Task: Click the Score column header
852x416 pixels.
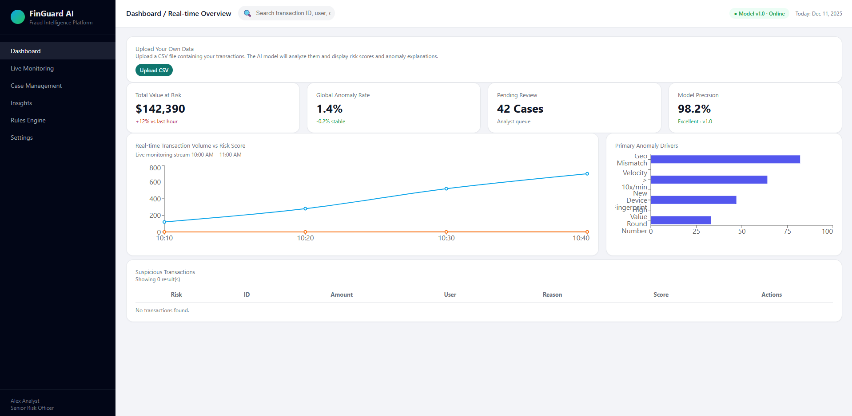Action: 661,294
